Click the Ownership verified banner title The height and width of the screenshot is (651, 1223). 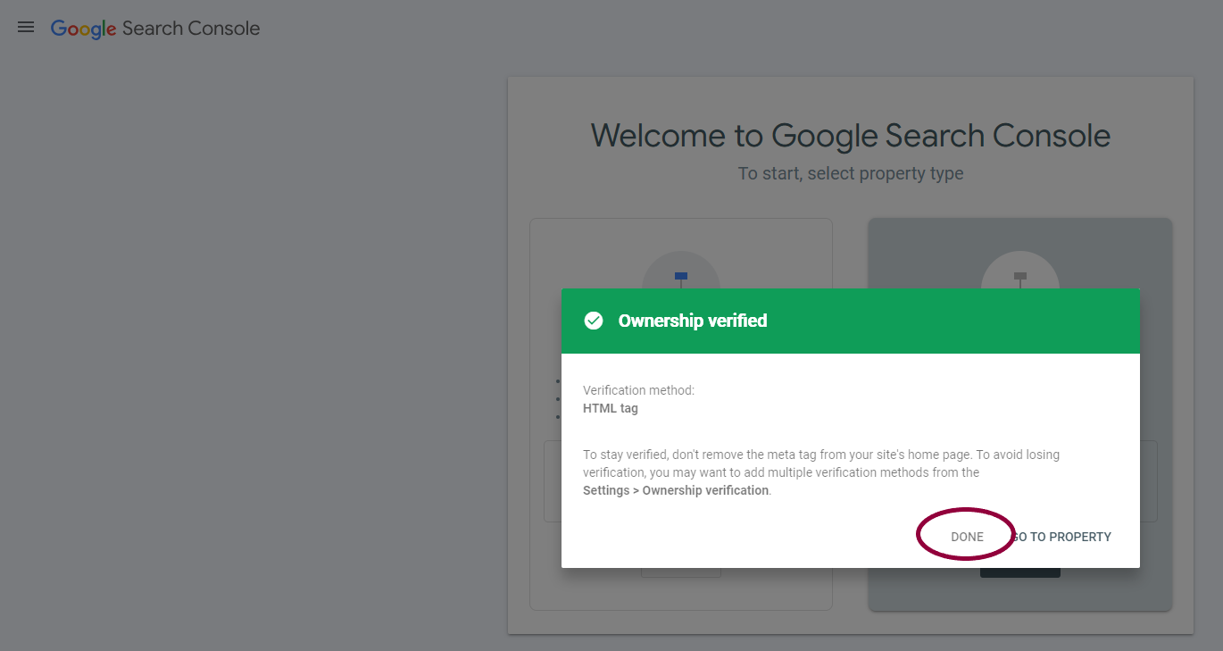[x=693, y=321]
